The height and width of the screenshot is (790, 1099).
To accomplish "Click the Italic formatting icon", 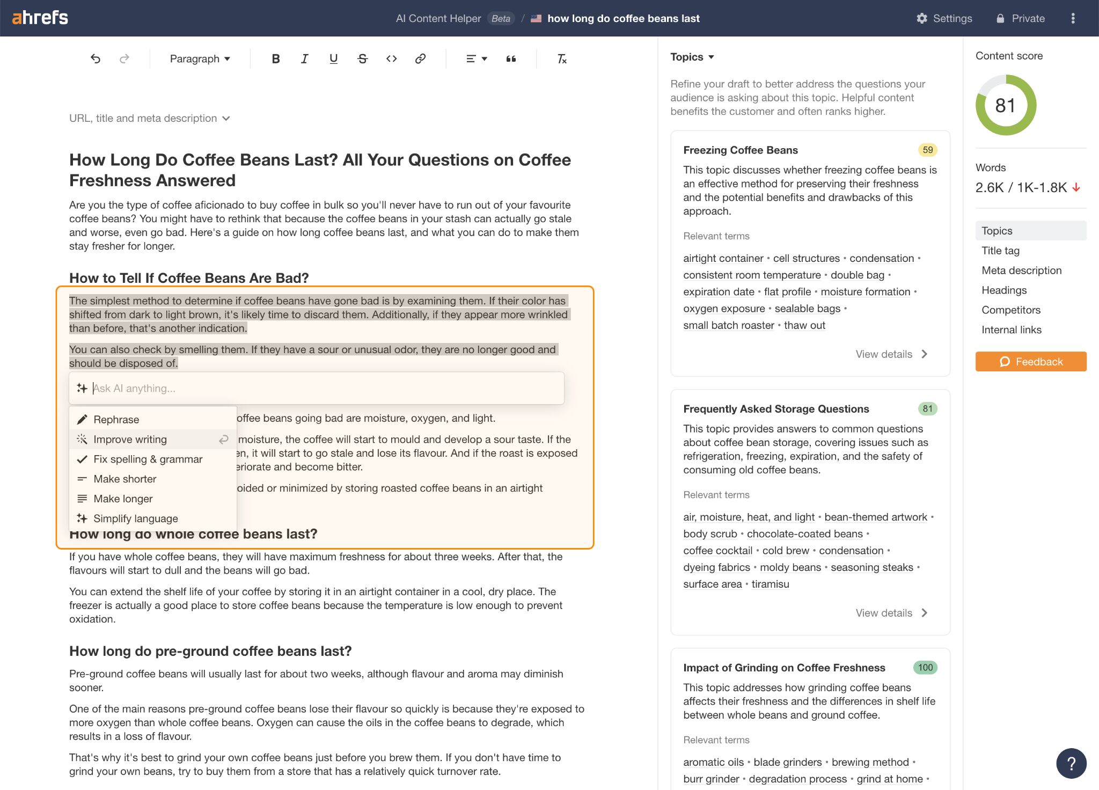I will (304, 58).
